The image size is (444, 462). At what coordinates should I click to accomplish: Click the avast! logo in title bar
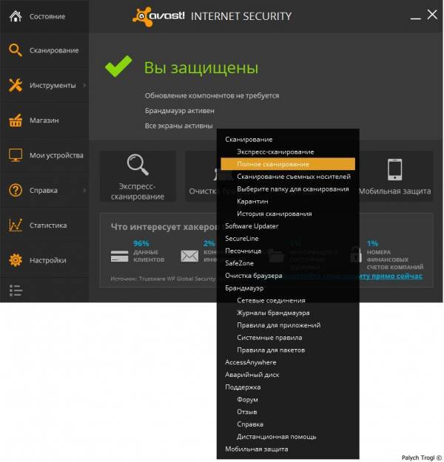[158, 16]
